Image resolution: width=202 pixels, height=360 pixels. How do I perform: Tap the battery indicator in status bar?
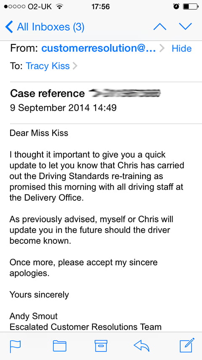click(x=190, y=7)
